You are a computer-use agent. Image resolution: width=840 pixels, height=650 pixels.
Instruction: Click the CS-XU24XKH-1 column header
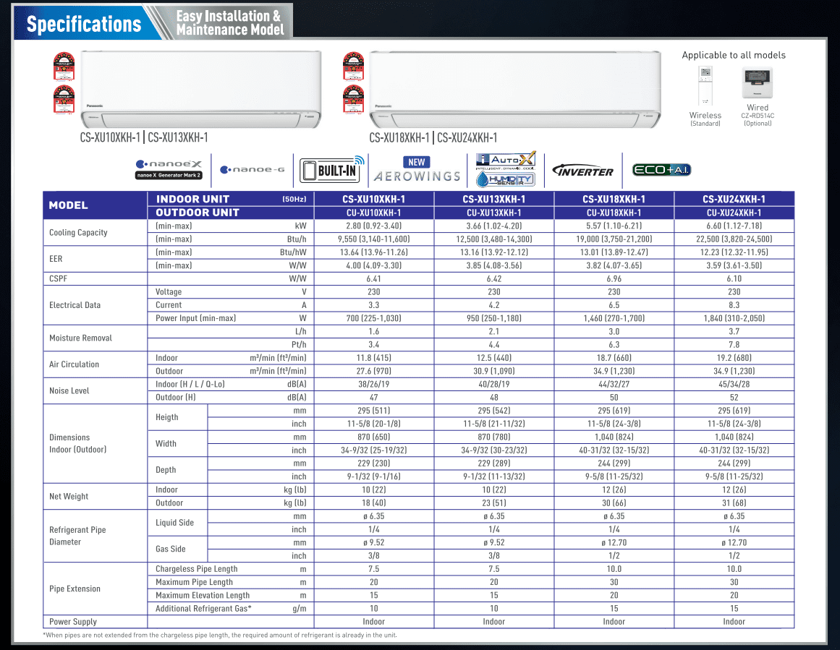coord(734,199)
